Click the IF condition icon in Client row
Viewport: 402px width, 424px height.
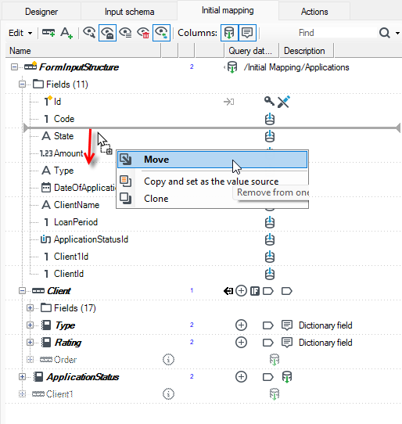(x=255, y=291)
